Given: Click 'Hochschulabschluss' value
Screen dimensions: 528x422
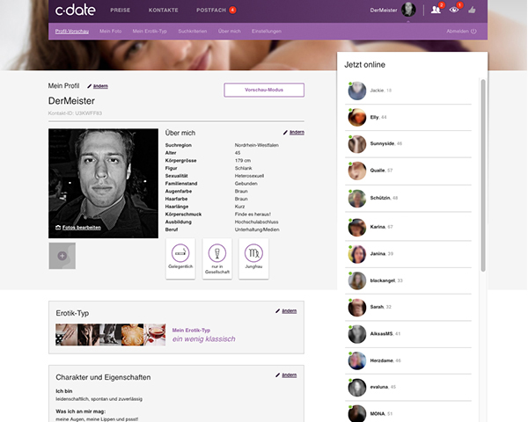Looking at the screenshot, I should pyautogui.click(x=257, y=222).
